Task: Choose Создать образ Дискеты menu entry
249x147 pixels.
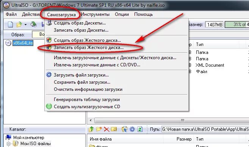Action: point(117,23)
